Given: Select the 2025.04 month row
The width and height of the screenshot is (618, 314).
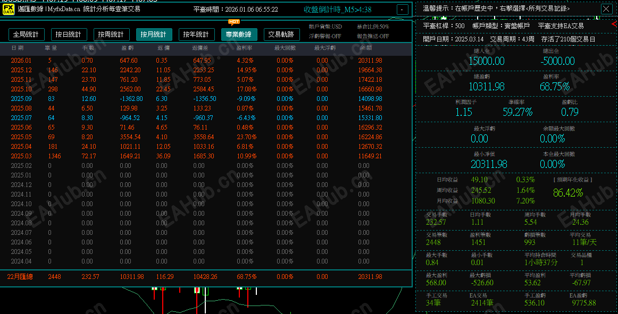Looking at the screenshot, I should click(206, 147).
